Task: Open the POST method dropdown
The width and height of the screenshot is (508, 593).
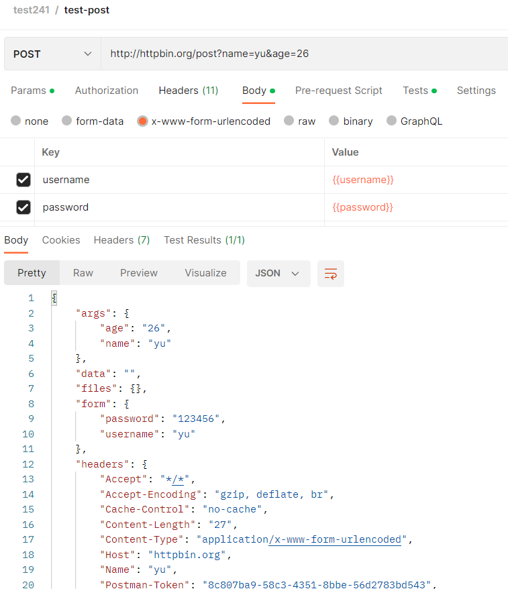Action: [52, 54]
